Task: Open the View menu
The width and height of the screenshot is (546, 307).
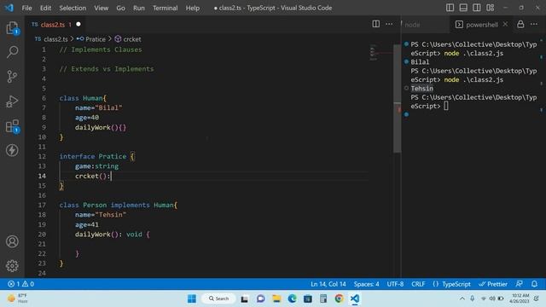Action: tap(101, 8)
